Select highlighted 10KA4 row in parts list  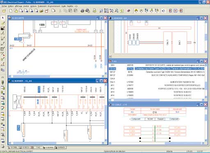click(157, 69)
